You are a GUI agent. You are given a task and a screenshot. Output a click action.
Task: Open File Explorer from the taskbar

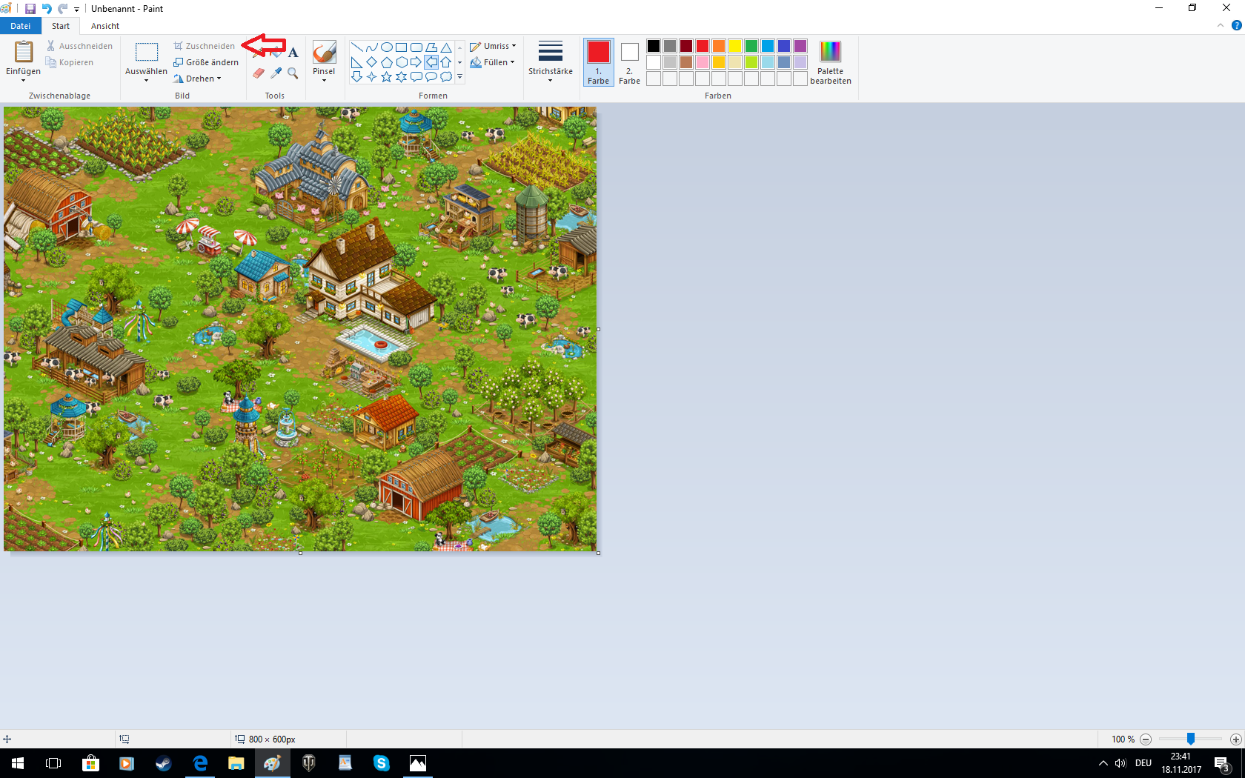(x=236, y=763)
